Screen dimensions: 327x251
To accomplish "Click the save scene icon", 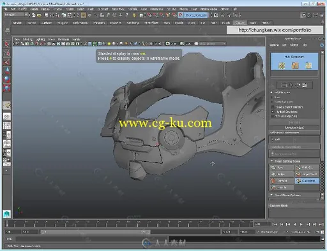I will tap(46, 15).
